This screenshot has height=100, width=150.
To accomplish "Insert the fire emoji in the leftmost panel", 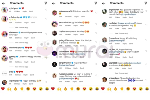I will [15, 89].
